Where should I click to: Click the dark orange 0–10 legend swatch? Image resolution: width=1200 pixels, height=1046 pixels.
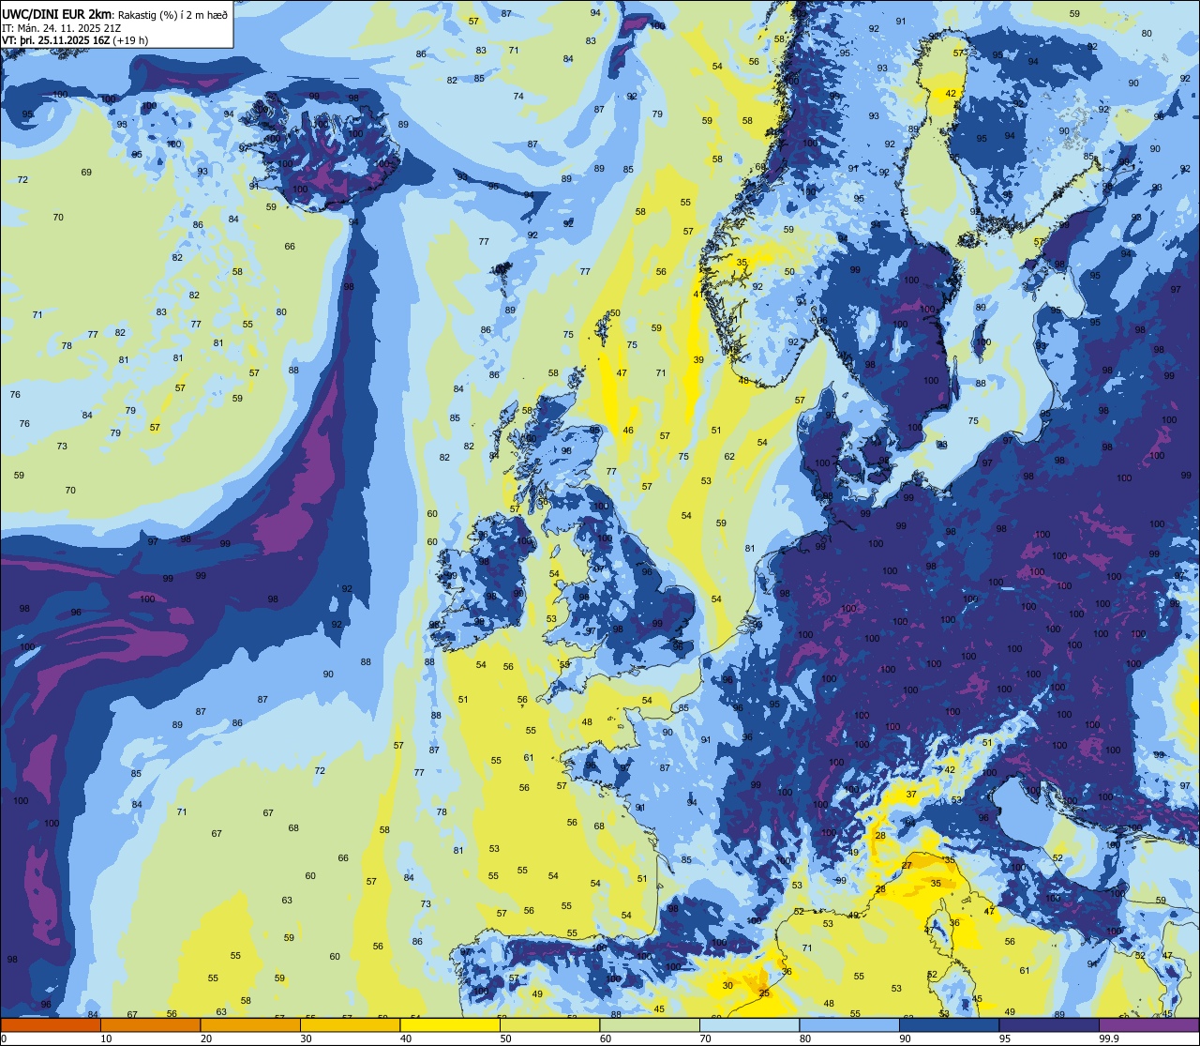coord(51,1024)
